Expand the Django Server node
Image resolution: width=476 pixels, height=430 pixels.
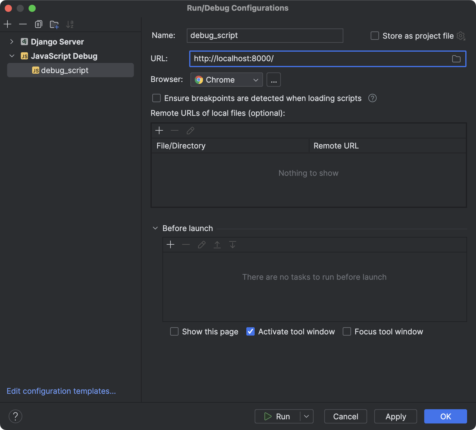(12, 42)
